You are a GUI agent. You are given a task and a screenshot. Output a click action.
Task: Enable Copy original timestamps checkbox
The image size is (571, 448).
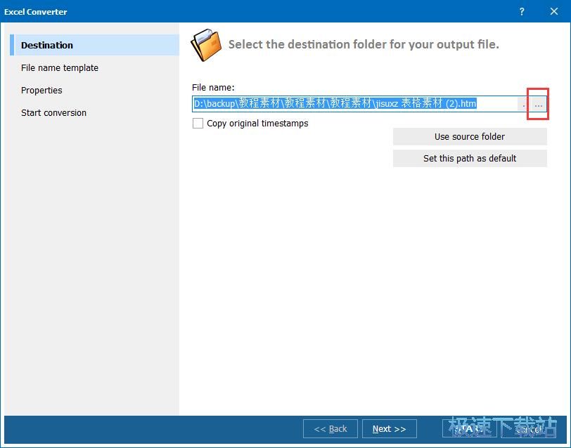pyautogui.click(x=198, y=124)
